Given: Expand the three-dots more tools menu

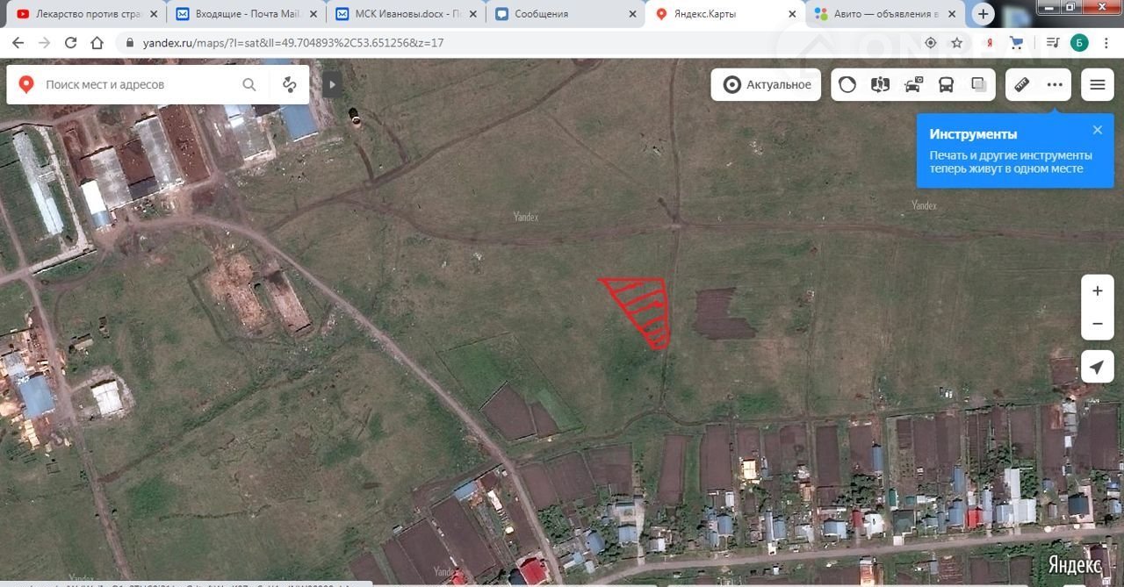Looking at the screenshot, I should click(1055, 85).
